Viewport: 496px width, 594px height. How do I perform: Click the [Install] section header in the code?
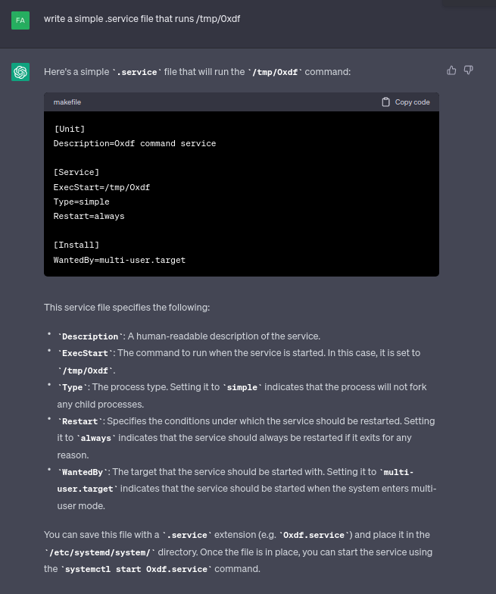pos(76,245)
